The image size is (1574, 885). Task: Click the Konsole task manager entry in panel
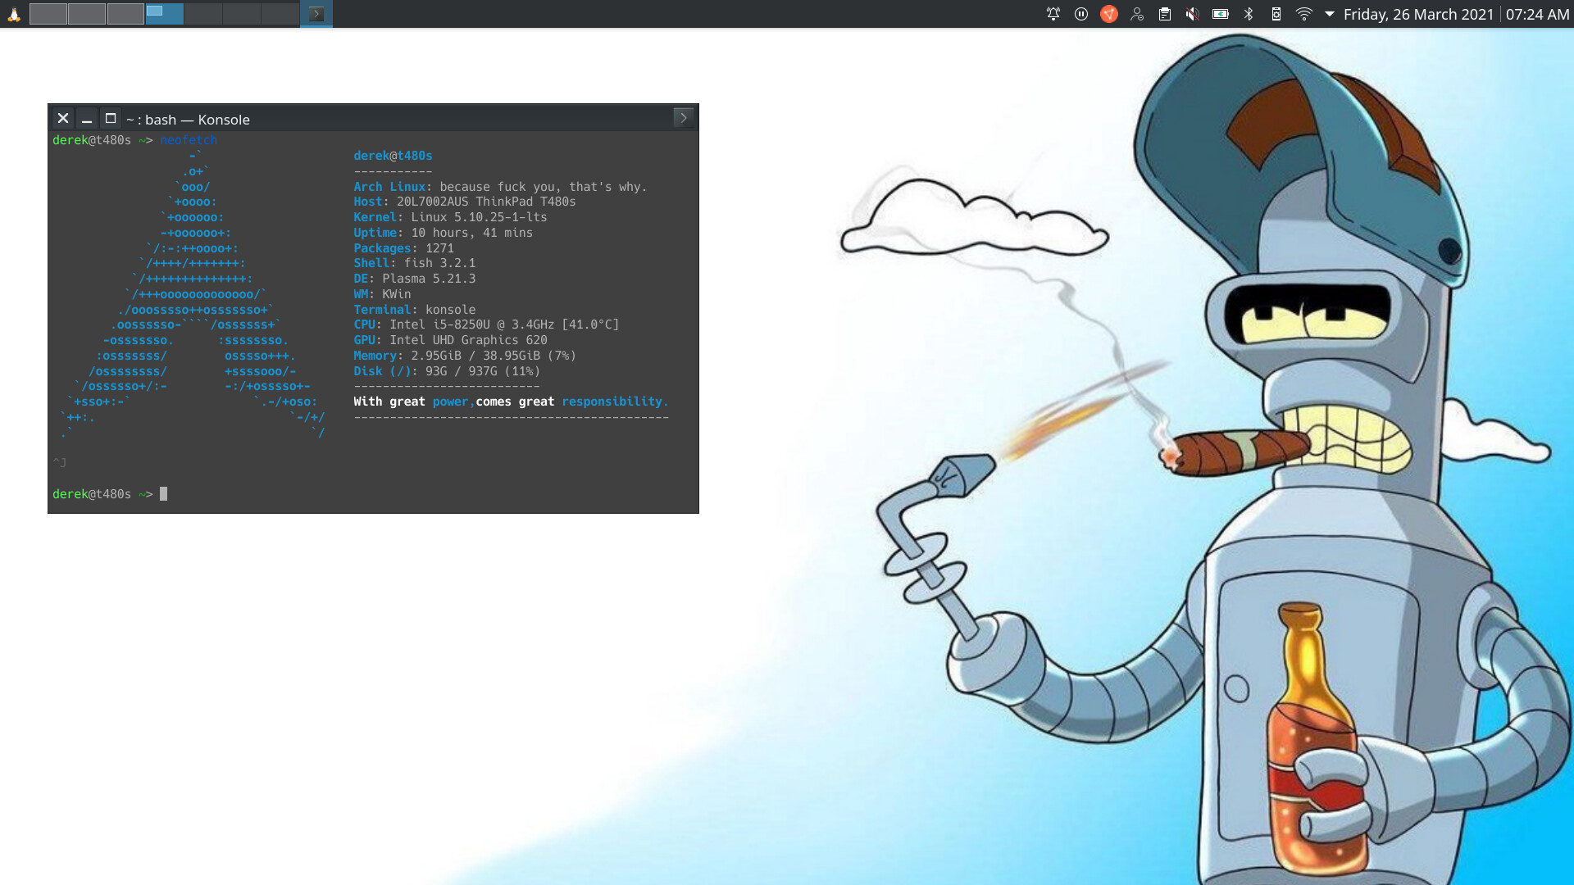tap(316, 14)
